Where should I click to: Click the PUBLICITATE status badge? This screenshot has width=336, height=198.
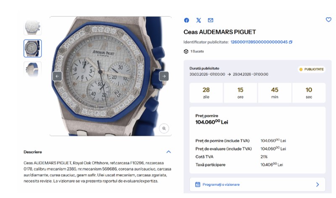tap(312, 69)
